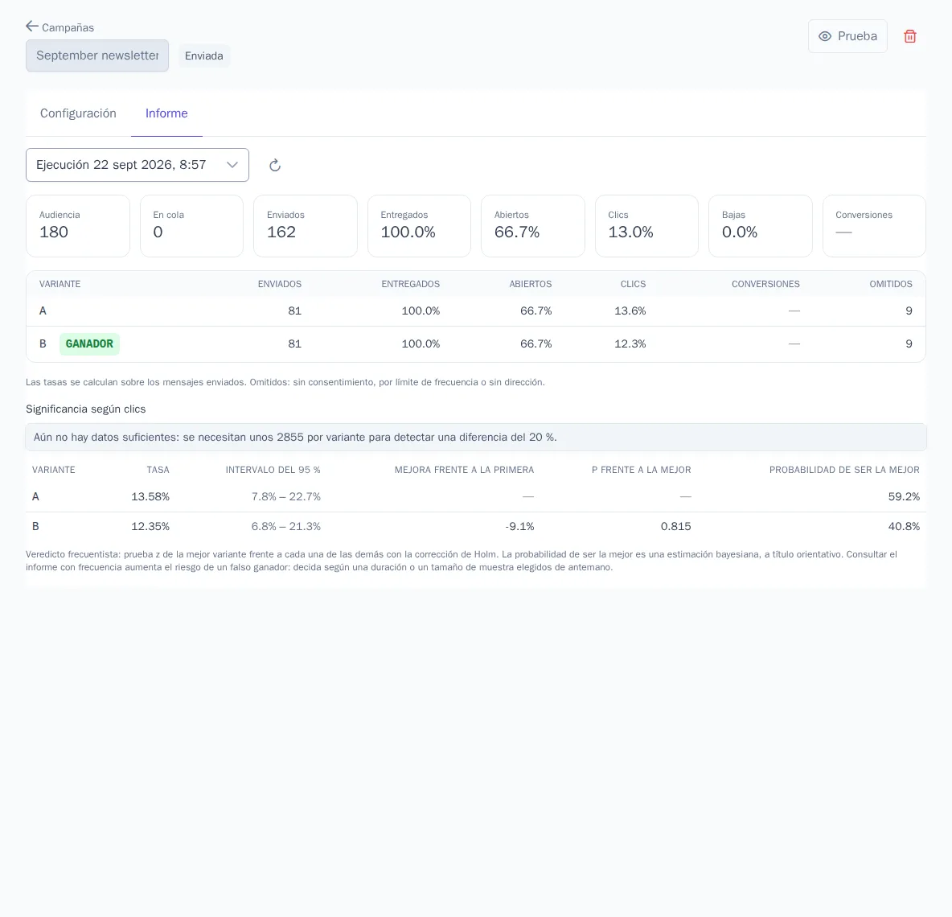Screen dimensions: 952x917
Task: Select the Abiertos 66.7% stat card
Action: [533, 226]
